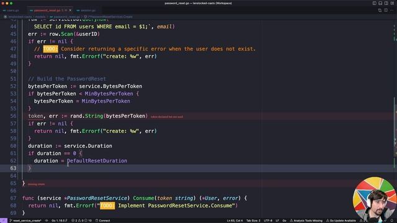Viewport: 397px width, 223px height.
Task: Change end of line sequence LF
Action: tap(277, 221)
